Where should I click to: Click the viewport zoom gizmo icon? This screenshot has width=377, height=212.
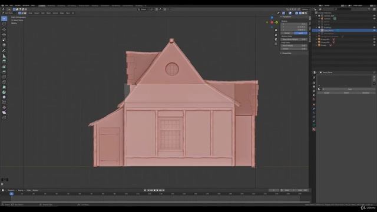(276, 30)
